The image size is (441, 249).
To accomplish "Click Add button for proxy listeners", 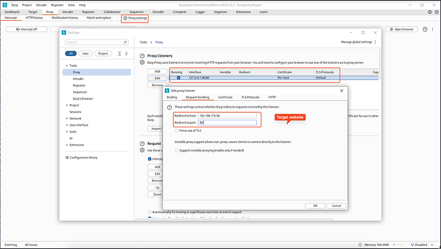I will point(157,71).
